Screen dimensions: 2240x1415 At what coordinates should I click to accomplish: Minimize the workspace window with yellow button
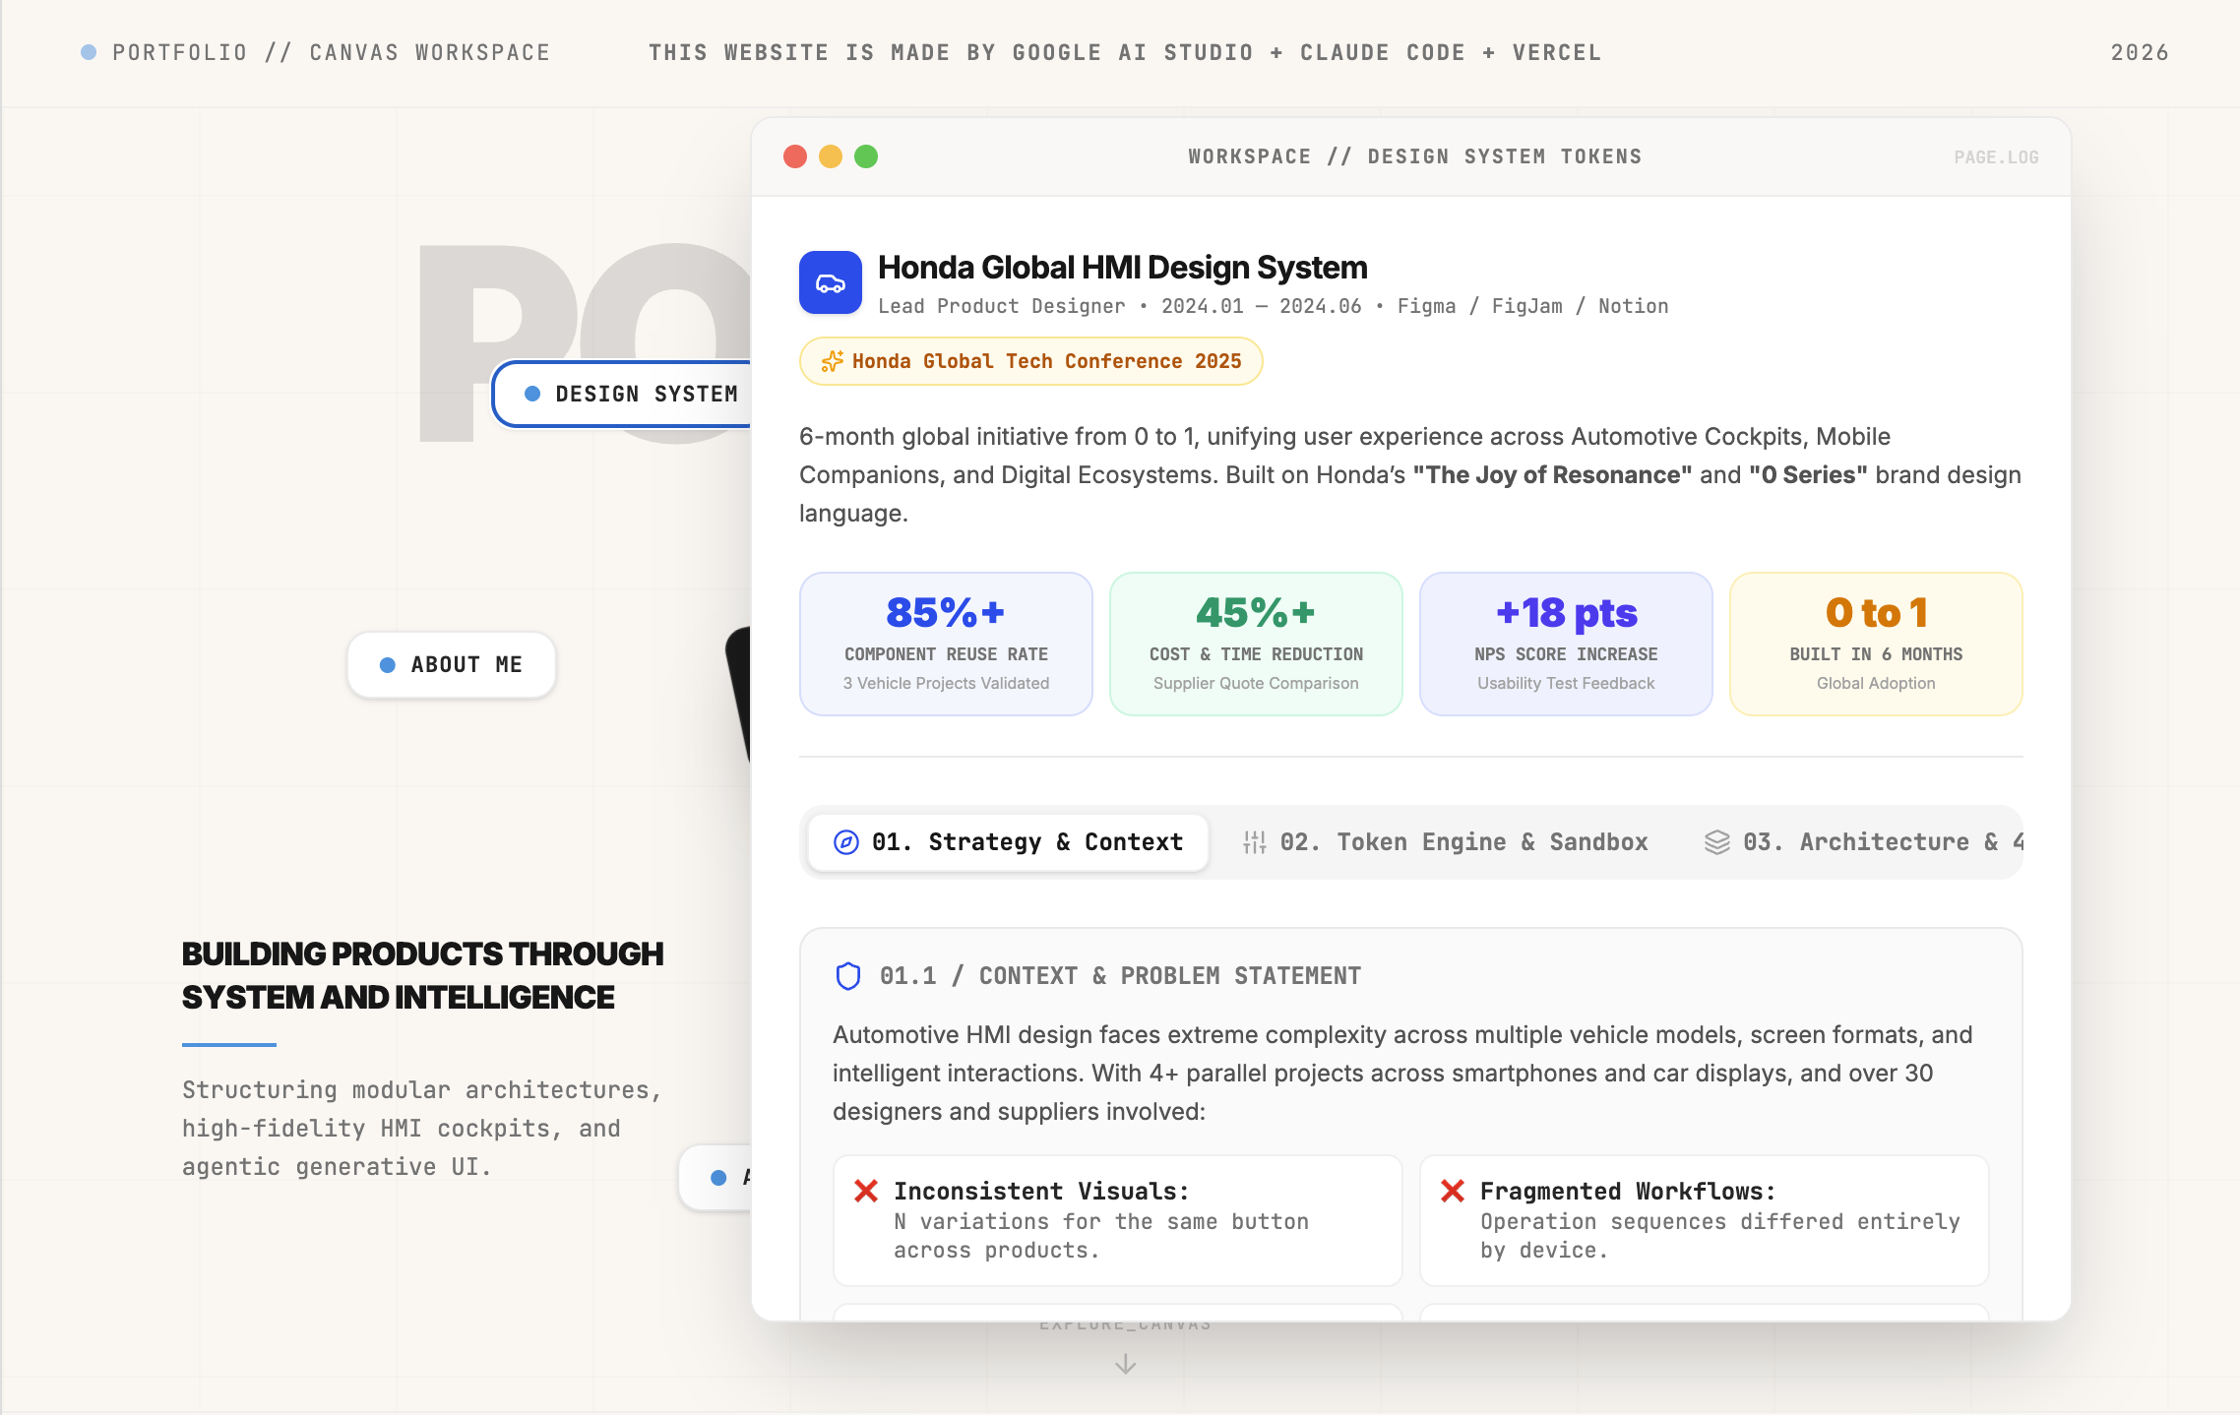[x=831, y=156]
